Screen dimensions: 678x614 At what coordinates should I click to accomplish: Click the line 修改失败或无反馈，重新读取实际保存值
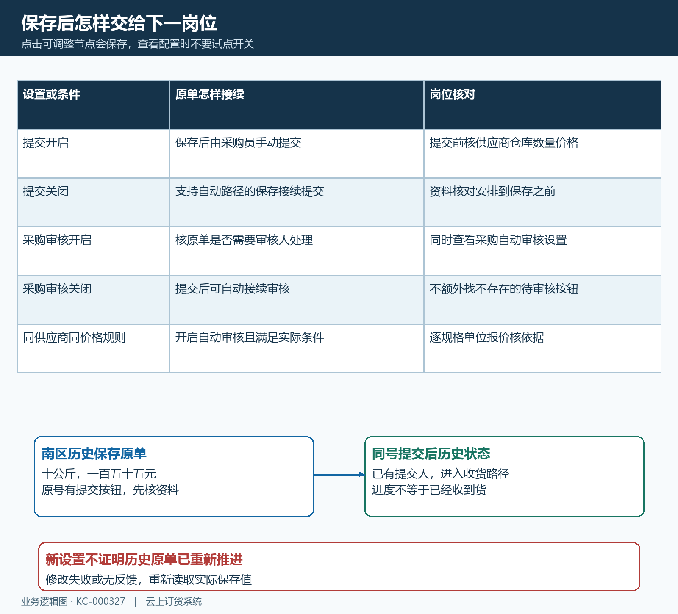click(x=149, y=580)
